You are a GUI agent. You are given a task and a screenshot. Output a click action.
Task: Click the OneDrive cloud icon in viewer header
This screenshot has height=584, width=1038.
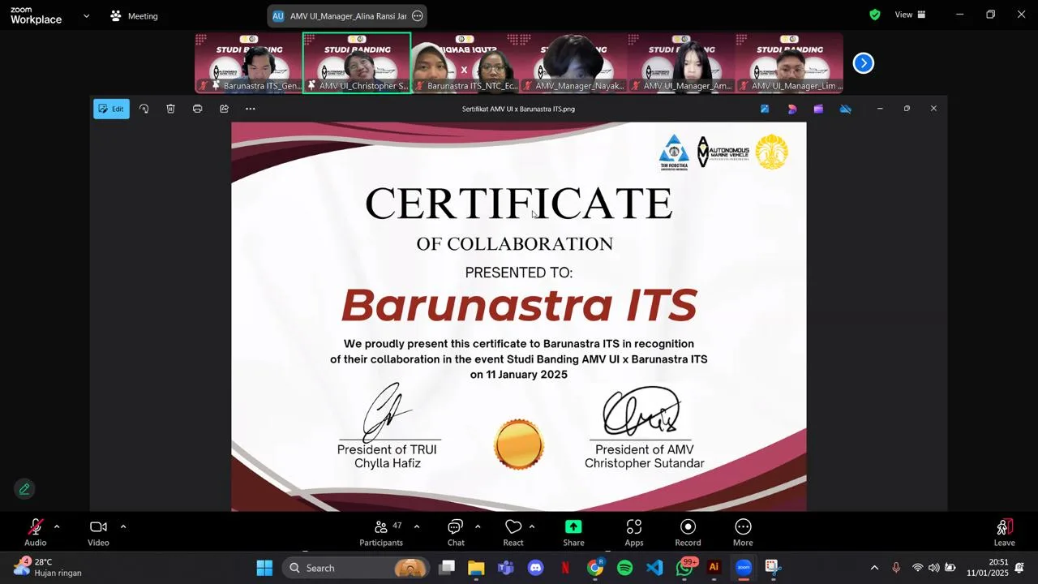pyautogui.click(x=846, y=109)
